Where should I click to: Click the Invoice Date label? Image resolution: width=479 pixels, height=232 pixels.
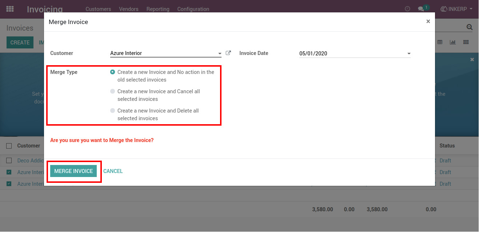tap(254, 53)
